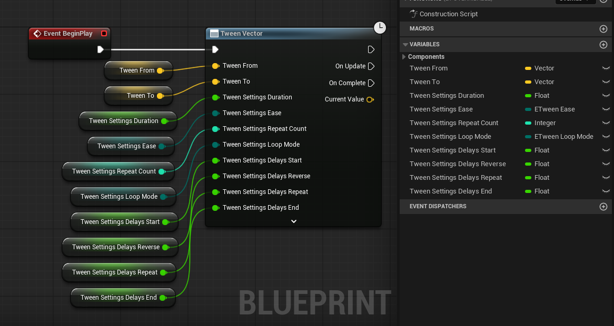
Task: Add a new event dispatcher with plus button
Action: click(603, 207)
